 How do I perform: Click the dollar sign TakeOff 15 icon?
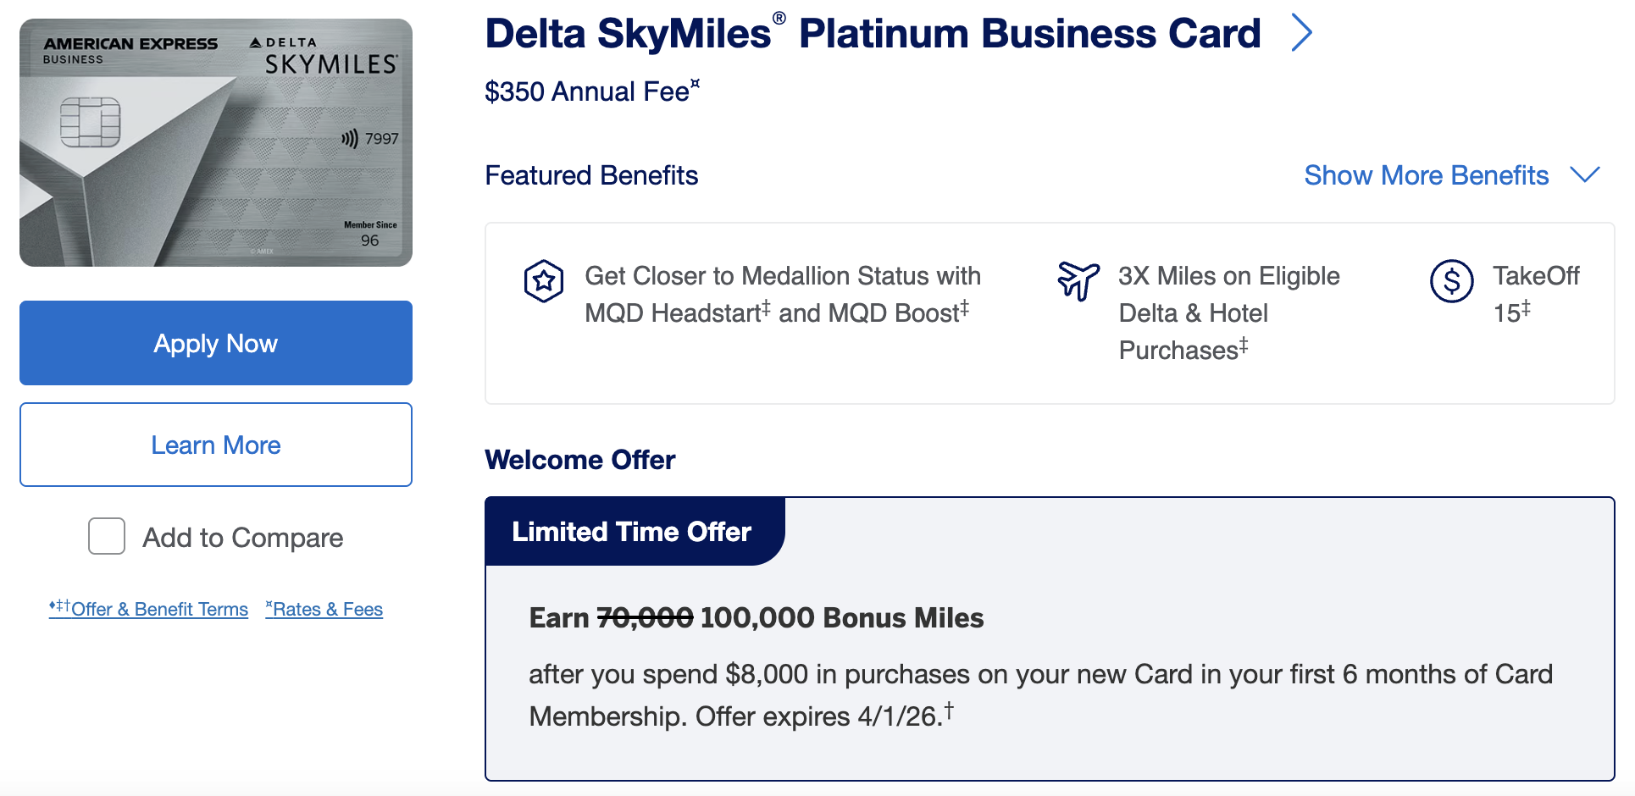tap(1451, 281)
